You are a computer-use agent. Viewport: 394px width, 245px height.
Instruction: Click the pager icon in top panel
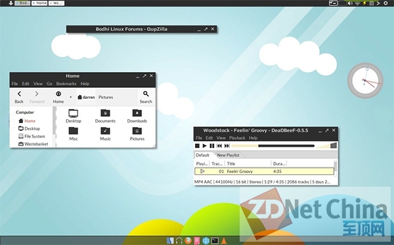333,3
